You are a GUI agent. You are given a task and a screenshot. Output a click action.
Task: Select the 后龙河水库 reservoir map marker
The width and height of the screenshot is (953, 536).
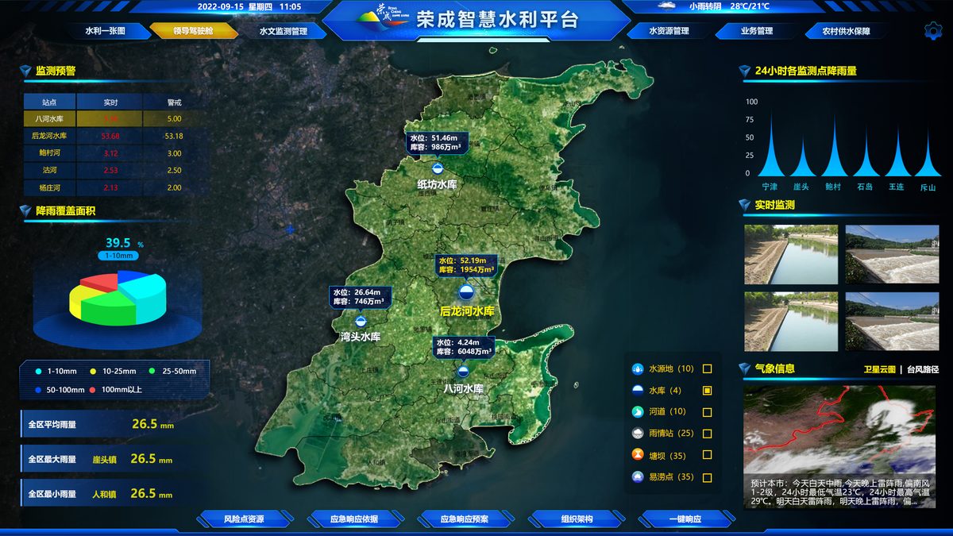[466, 292]
